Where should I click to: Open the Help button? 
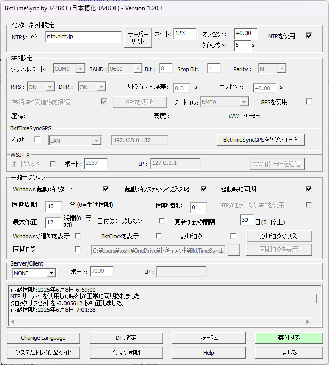pos(209,353)
